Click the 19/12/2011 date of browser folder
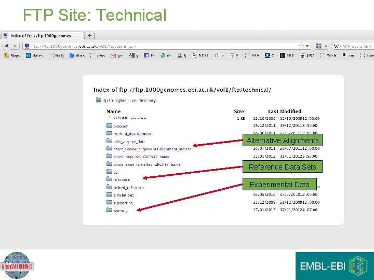Screen dimensions: 374x280 coord(264,125)
